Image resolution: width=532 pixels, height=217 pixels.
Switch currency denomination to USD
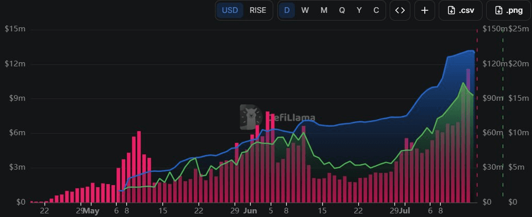(230, 10)
